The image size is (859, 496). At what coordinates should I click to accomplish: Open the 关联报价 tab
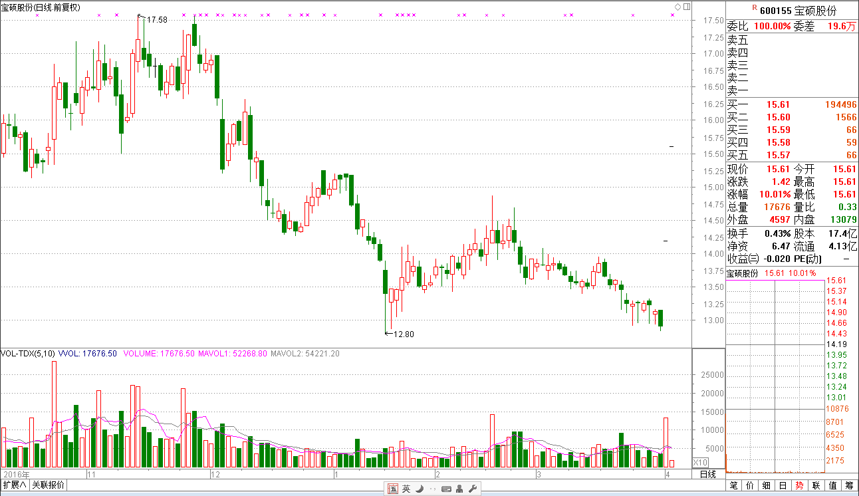[x=48, y=485]
